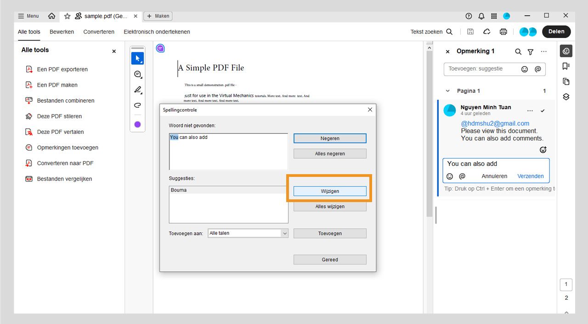This screenshot has width=588, height=324.
Task: Open the account profile avatar in the title bar
Action: 507,16
